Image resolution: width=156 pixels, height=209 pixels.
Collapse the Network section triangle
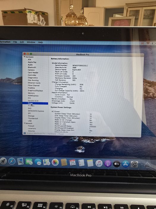point(25,123)
